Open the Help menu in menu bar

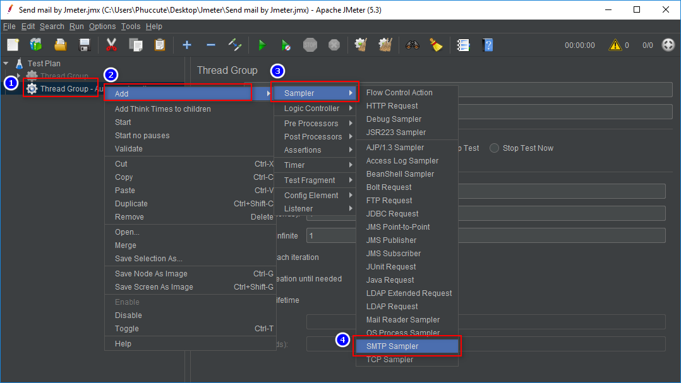coord(154,27)
